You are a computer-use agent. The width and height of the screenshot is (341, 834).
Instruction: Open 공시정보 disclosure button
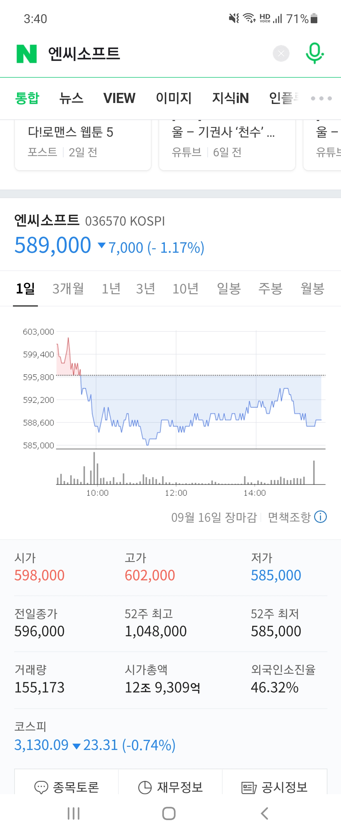[x=274, y=787]
